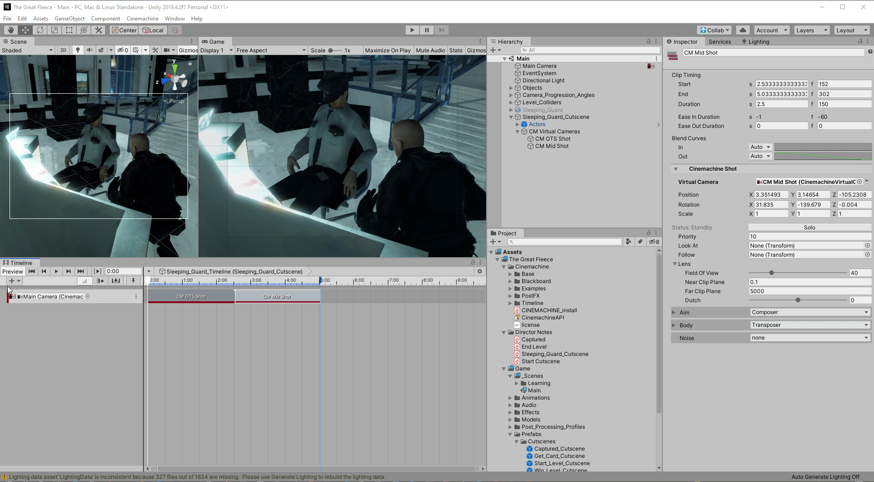The image size is (874, 482).
Task: Click the Step frame button
Action: coord(442,30)
